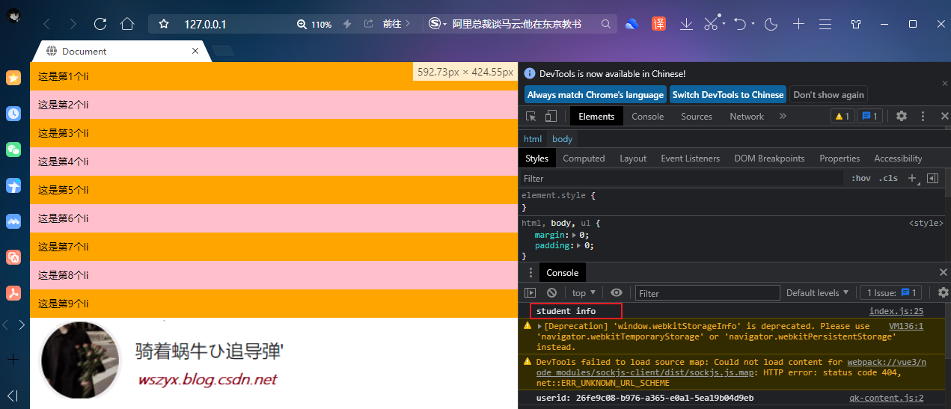Open the 110% zoom indicator
951x409 pixels.
(x=314, y=24)
